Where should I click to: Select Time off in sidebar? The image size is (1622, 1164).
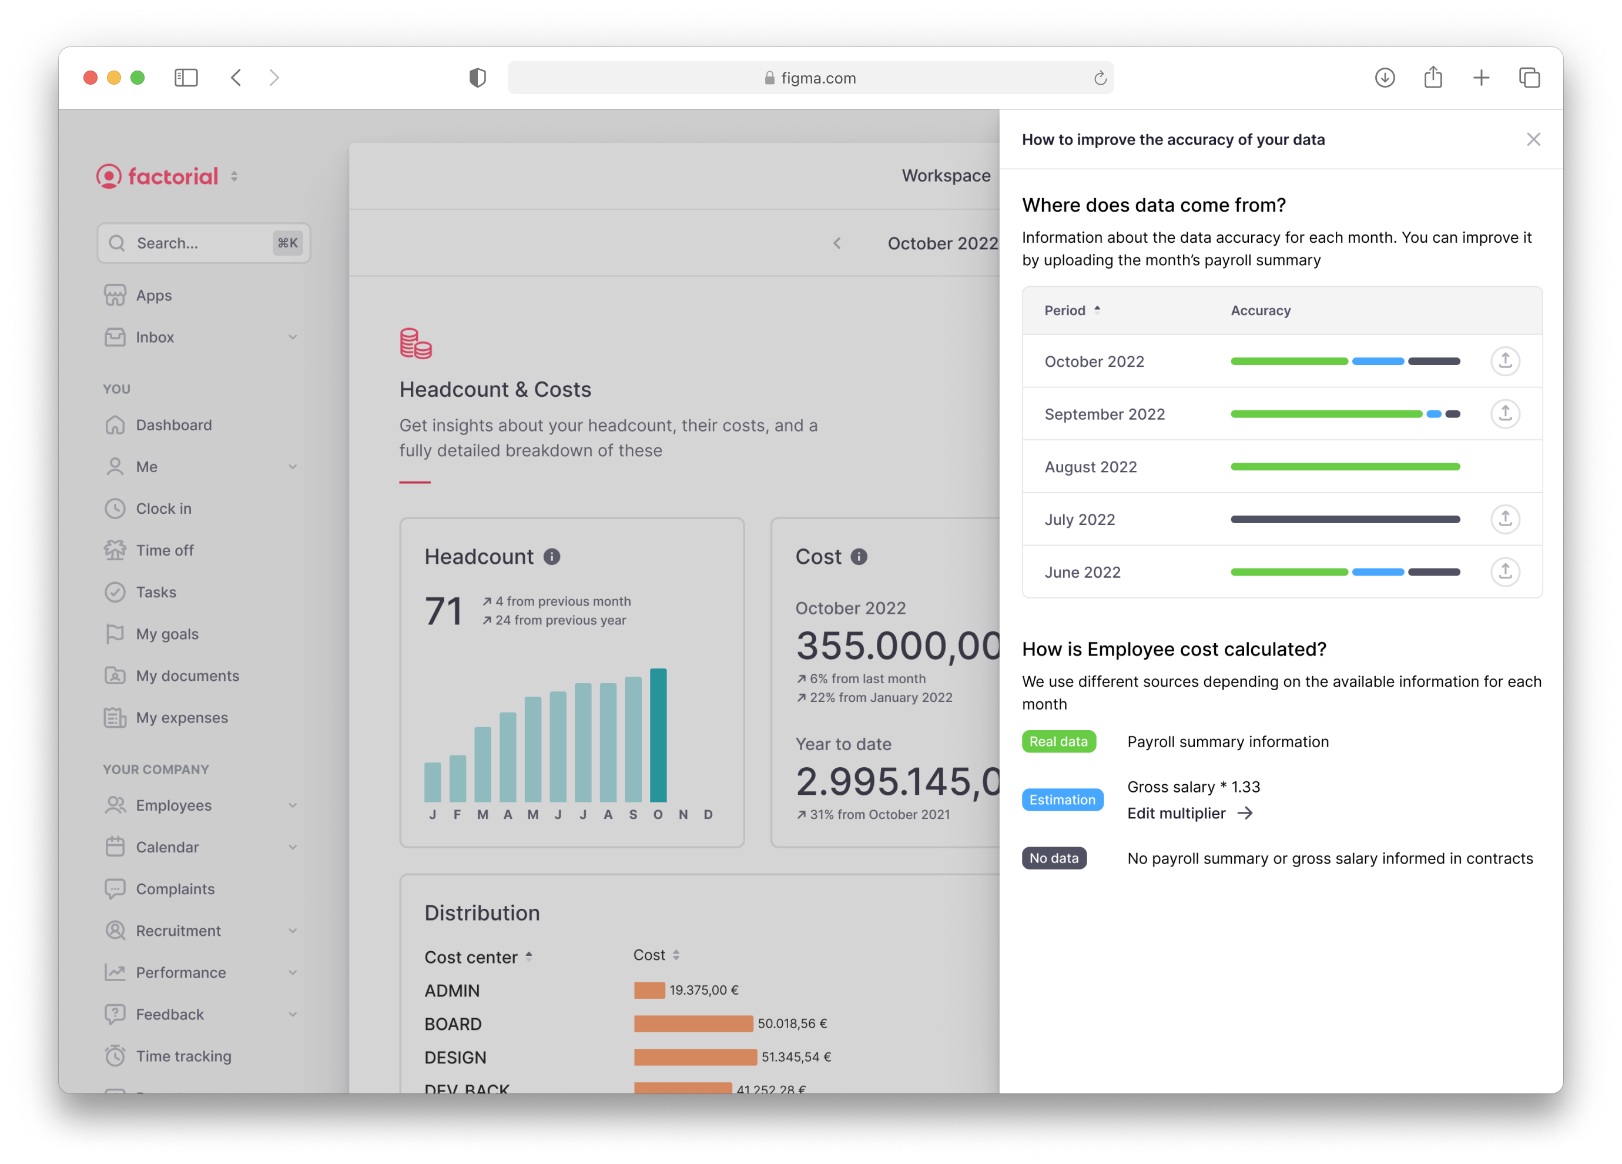point(165,550)
